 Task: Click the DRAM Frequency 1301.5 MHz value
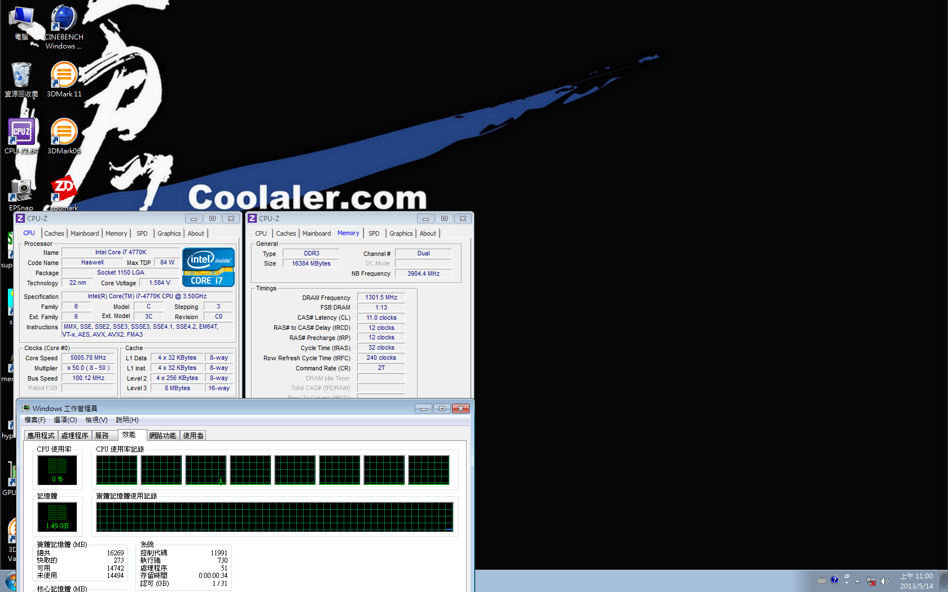[381, 297]
